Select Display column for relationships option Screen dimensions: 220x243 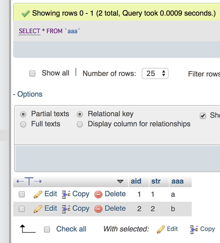tap(80, 124)
